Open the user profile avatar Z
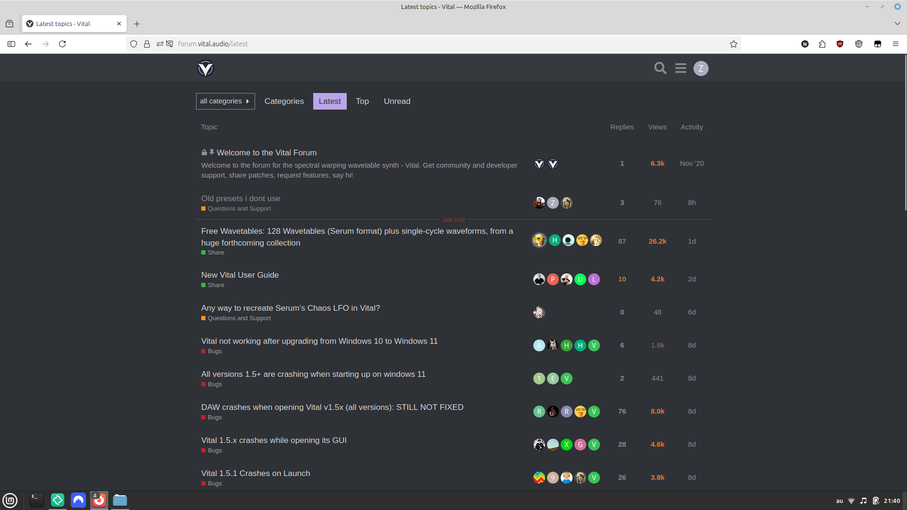This screenshot has height=510, width=907. (701, 68)
